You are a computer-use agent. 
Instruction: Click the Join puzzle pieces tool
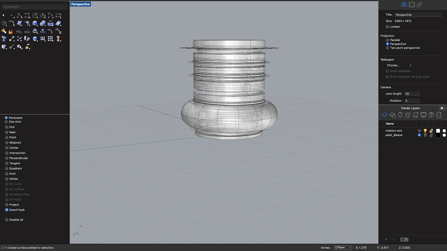tap(4, 31)
